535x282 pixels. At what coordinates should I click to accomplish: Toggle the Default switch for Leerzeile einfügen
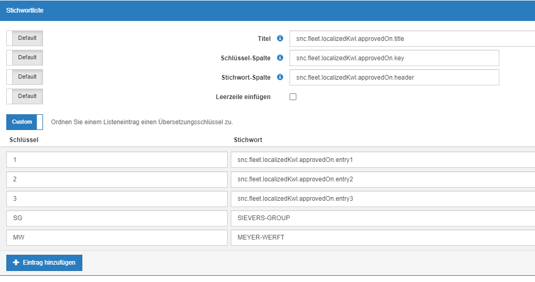(x=25, y=96)
